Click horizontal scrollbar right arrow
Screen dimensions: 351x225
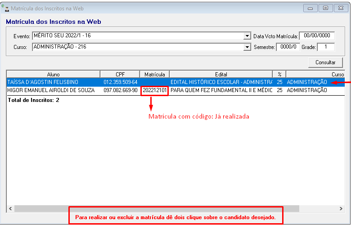coord(341,208)
